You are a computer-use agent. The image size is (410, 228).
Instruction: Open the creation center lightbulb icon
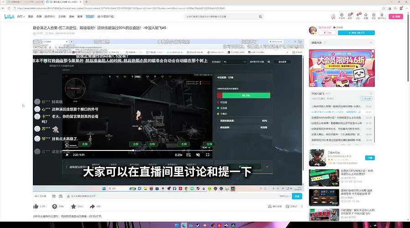382,16
